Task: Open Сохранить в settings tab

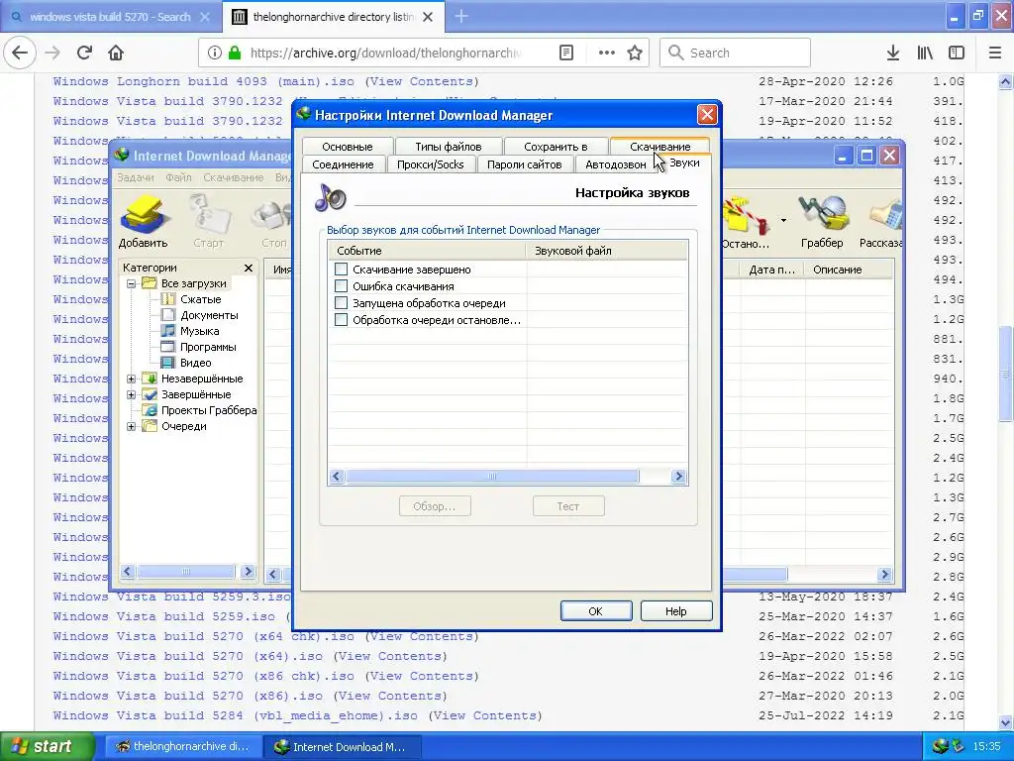Action: point(556,147)
